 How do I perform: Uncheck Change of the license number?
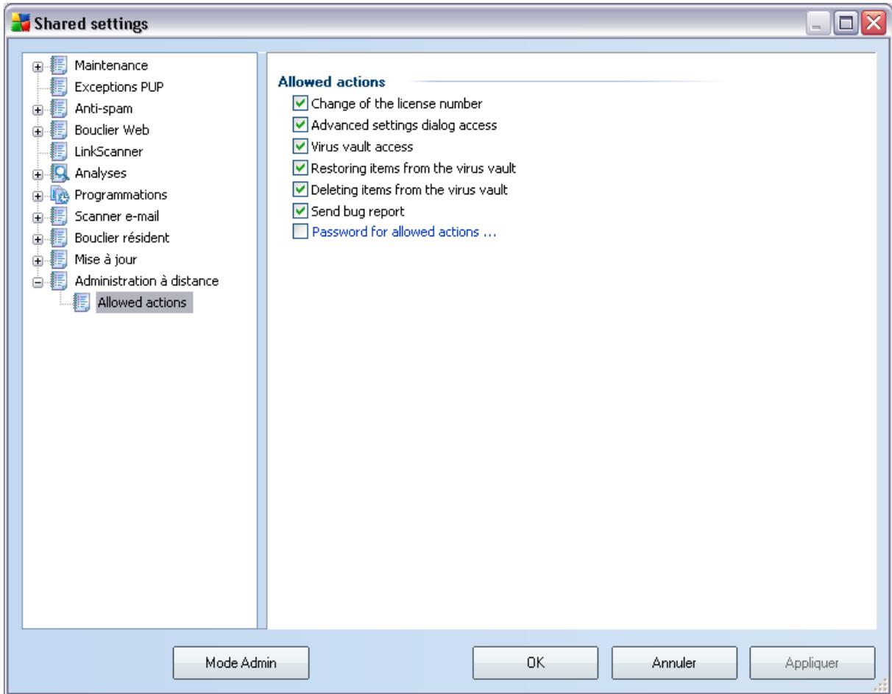pyautogui.click(x=299, y=104)
